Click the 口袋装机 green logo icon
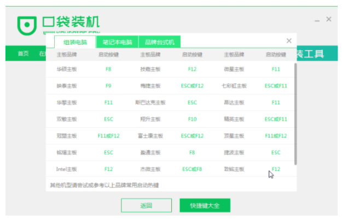 click(x=27, y=25)
